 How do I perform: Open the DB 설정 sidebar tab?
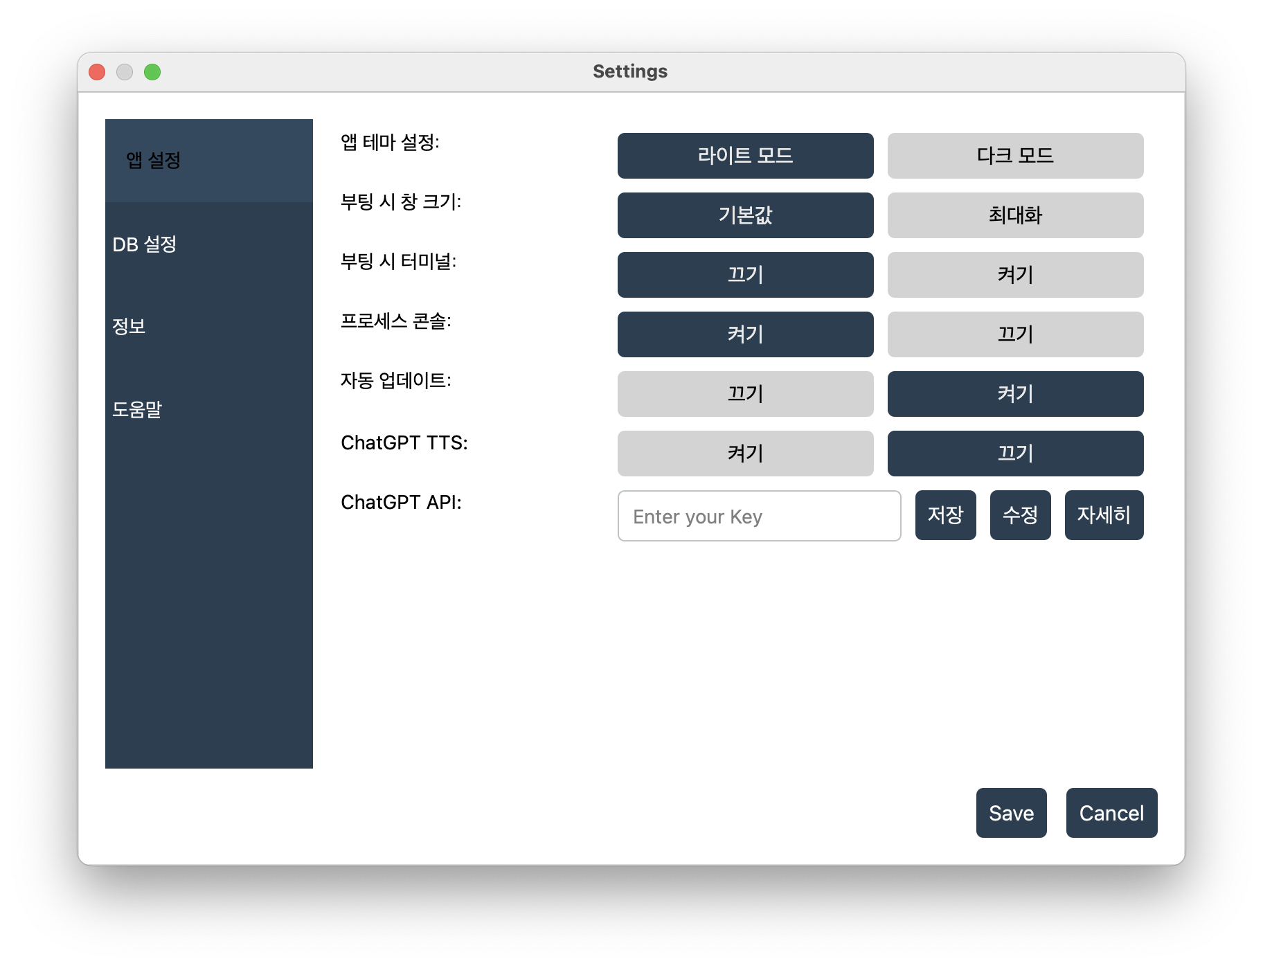click(x=208, y=244)
